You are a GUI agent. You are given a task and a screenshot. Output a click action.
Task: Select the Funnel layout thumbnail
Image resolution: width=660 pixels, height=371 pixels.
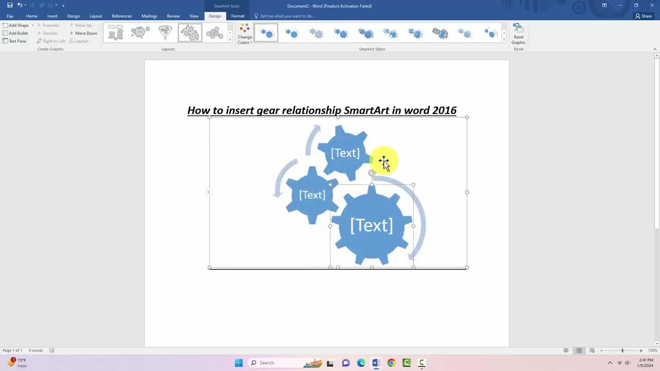click(x=165, y=33)
